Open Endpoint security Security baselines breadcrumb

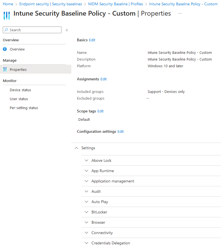[51, 4]
